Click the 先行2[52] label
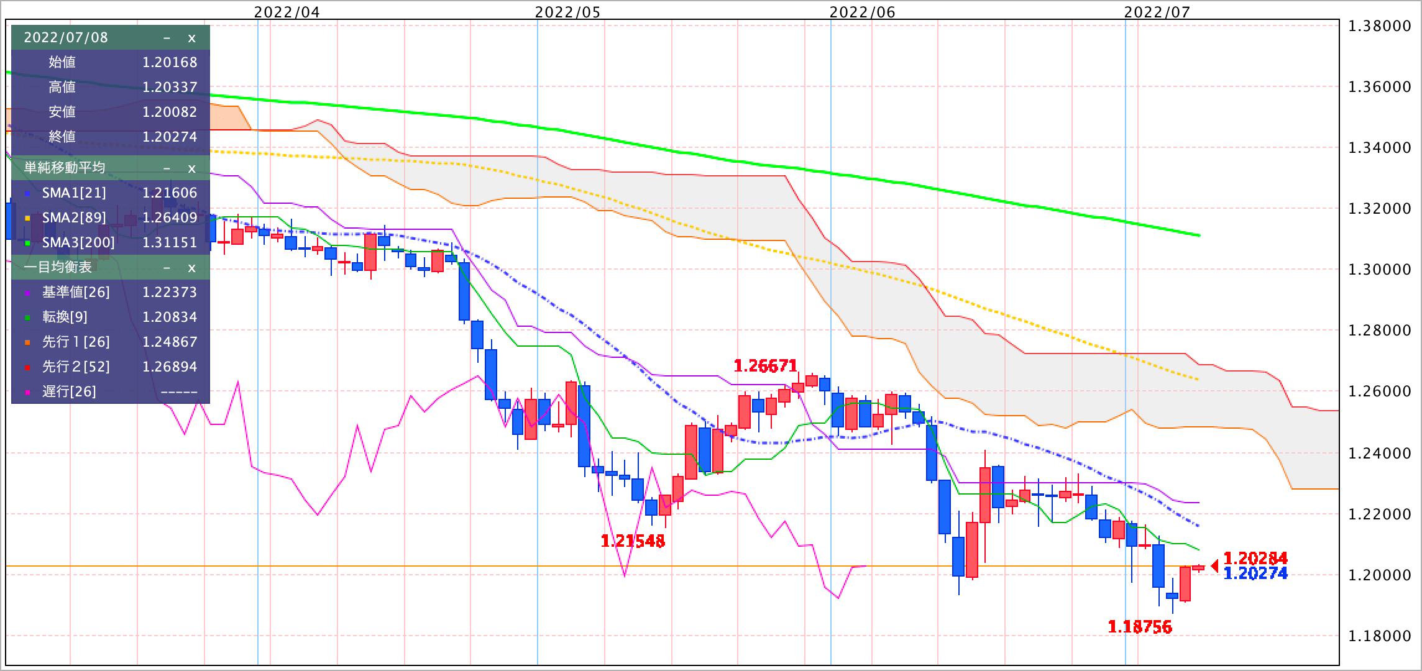Screen dimensions: 1422x671 coord(76,367)
